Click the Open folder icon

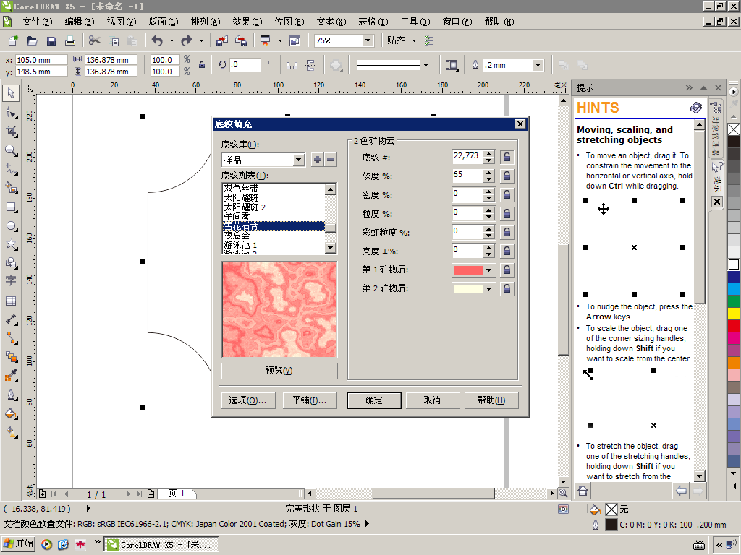pyautogui.click(x=32, y=40)
